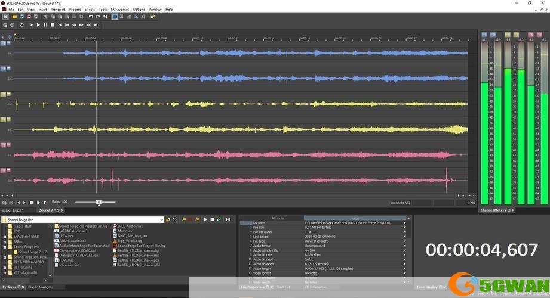Open Explorer panel Views grid icon
550x298 pixels.
point(228,219)
